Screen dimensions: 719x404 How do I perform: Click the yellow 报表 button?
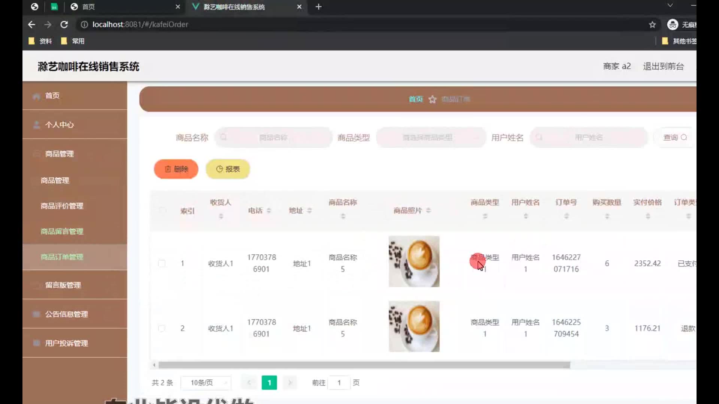228,169
